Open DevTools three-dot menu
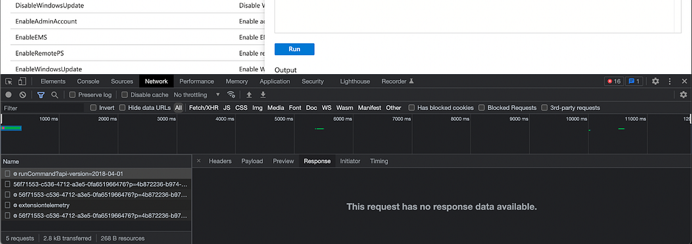The image size is (692, 244). [670, 82]
